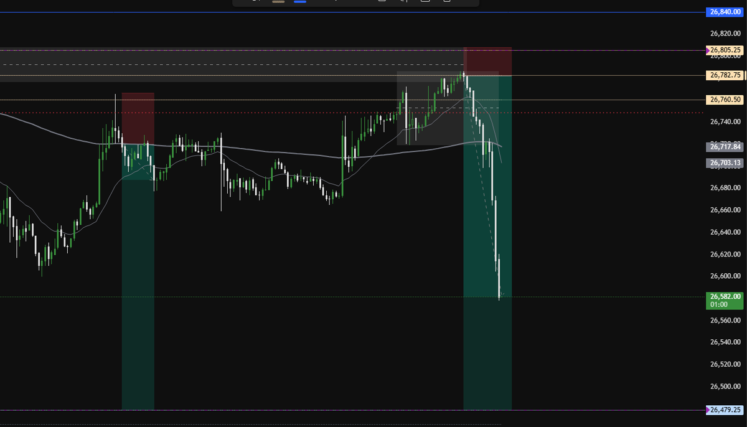Select the right short position's green target zone

(488, 242)
